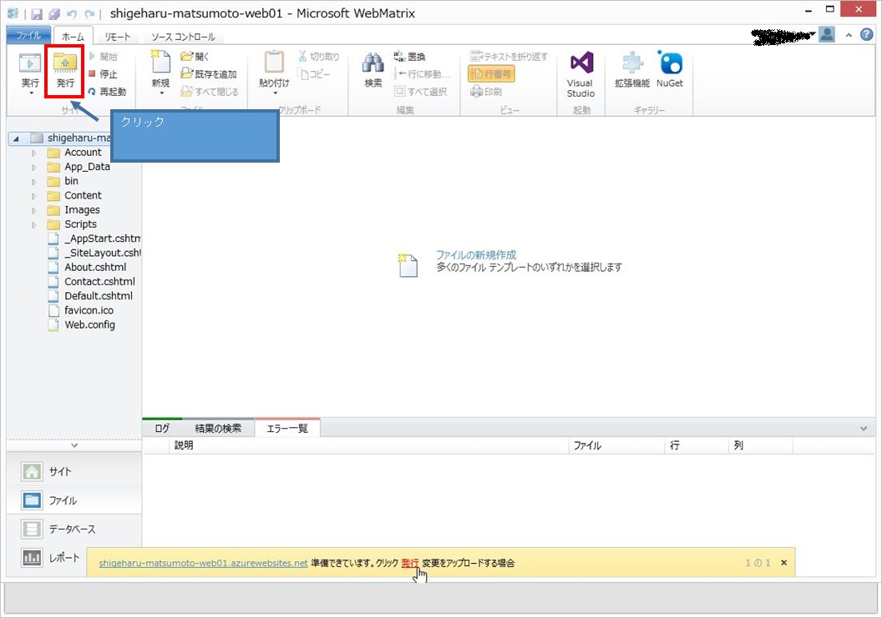Collapse the bottom panel with chevron
The height and width of the screenshot is (618, 882).
[864, 429]
